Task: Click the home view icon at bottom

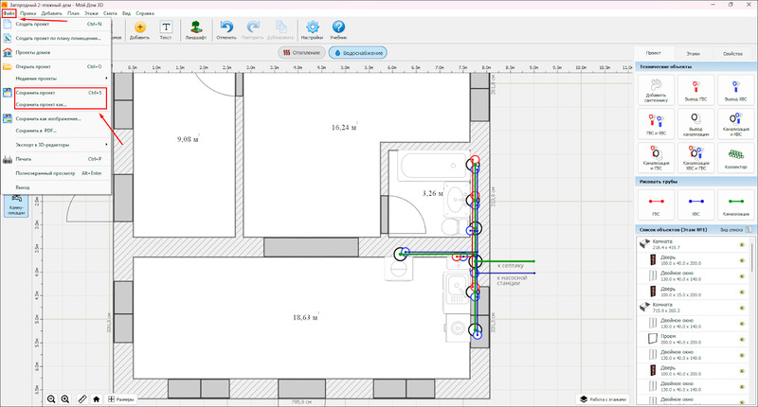Action: tap(97, 399)
